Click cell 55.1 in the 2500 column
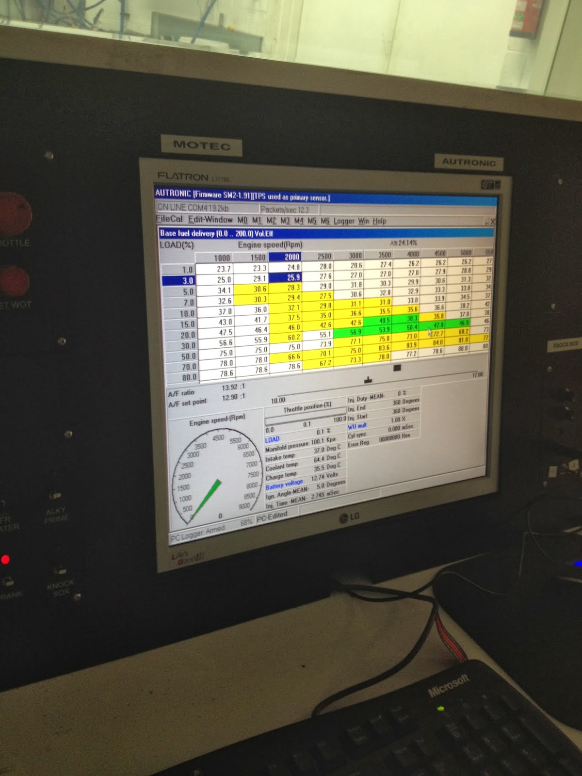This screenshot has height=776, width=582. (318, 335)
